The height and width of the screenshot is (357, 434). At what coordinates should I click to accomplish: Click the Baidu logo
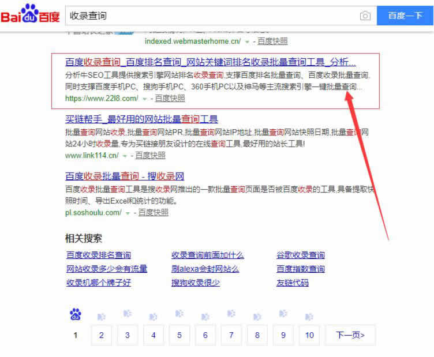[30, 15]
